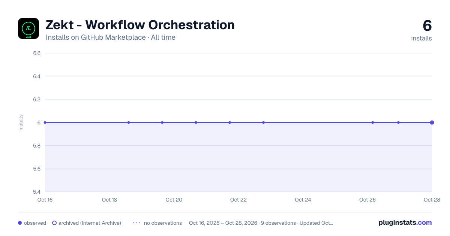The image size is (450, 236).
Task: Click the hollow 'archived' legend circle
Action: tap(54, 223)
